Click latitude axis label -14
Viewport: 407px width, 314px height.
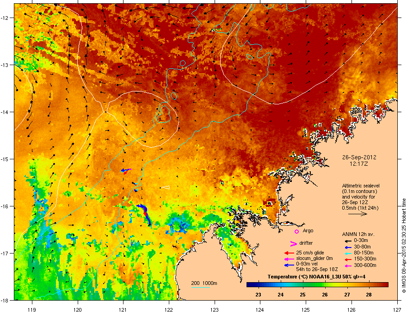tap(5, 112)
